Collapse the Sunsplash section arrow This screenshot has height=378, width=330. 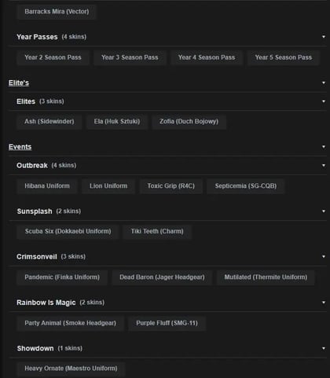tap(324, 211)
